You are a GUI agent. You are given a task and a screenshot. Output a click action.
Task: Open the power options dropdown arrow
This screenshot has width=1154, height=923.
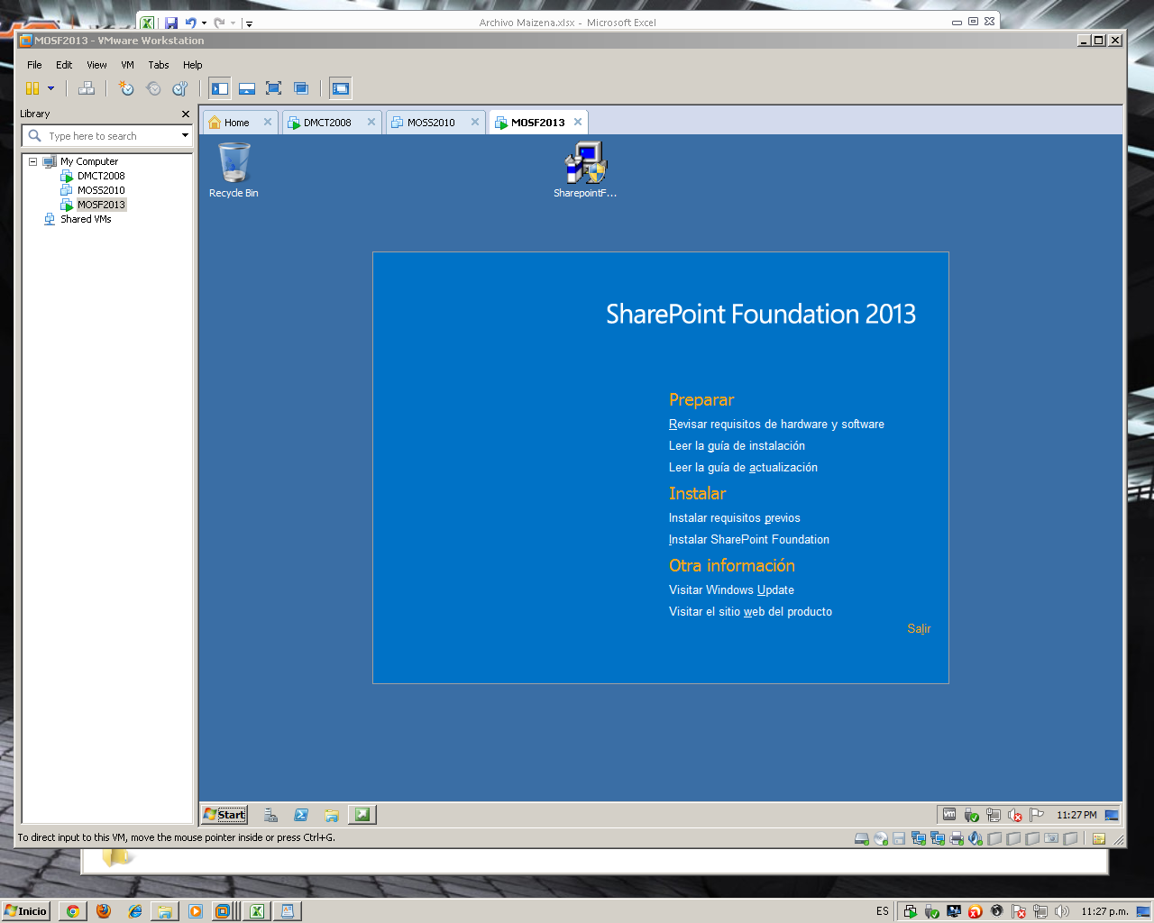tap(50, 88)
